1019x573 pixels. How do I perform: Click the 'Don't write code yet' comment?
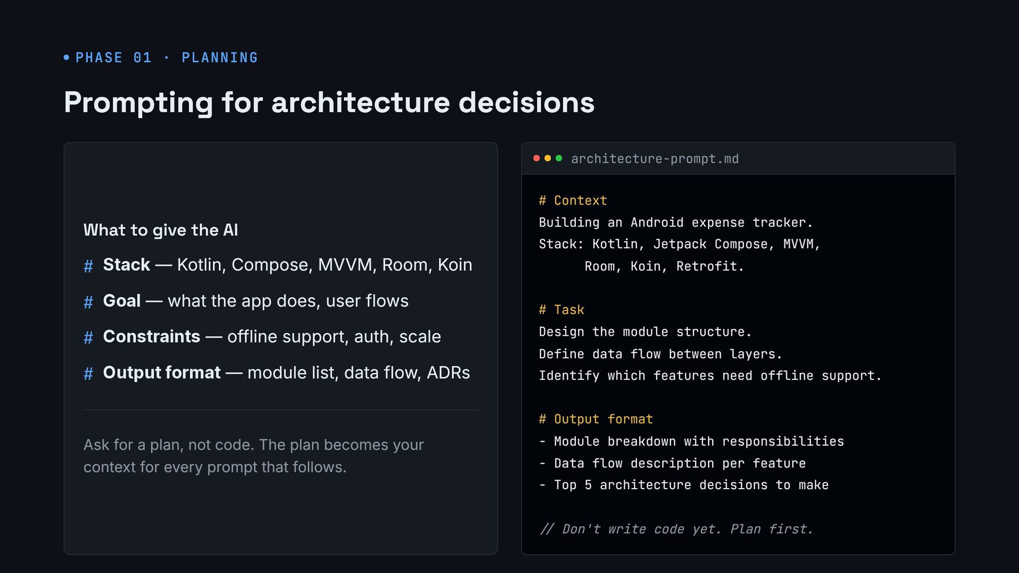pos(676,529)
